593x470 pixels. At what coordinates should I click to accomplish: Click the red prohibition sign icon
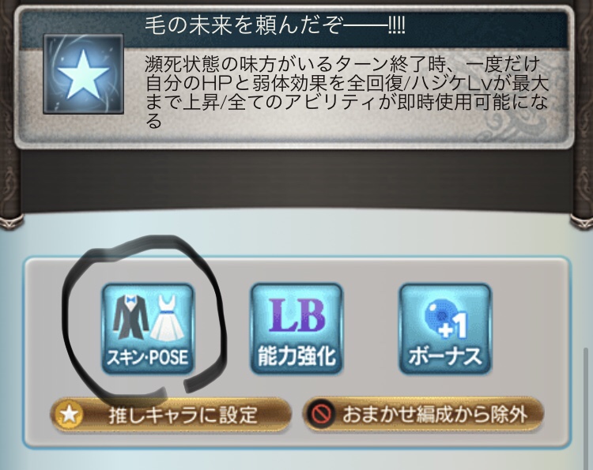(x=323, y=414)
